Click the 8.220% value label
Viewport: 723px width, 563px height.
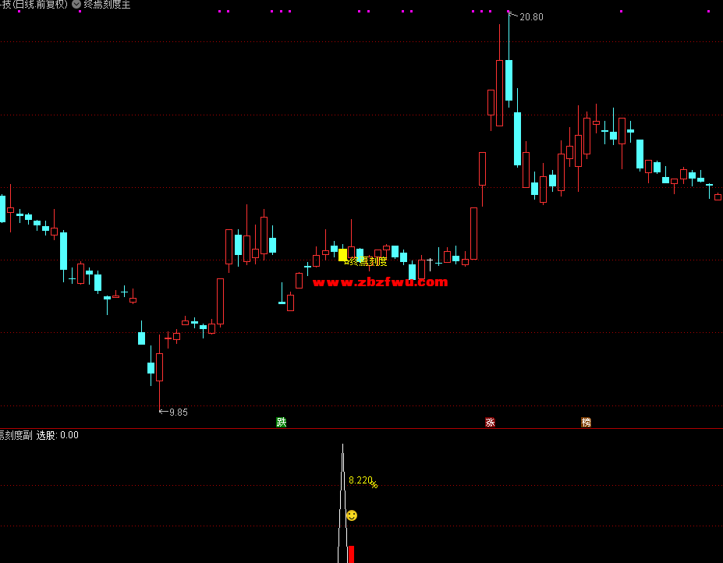pos(362,481)
